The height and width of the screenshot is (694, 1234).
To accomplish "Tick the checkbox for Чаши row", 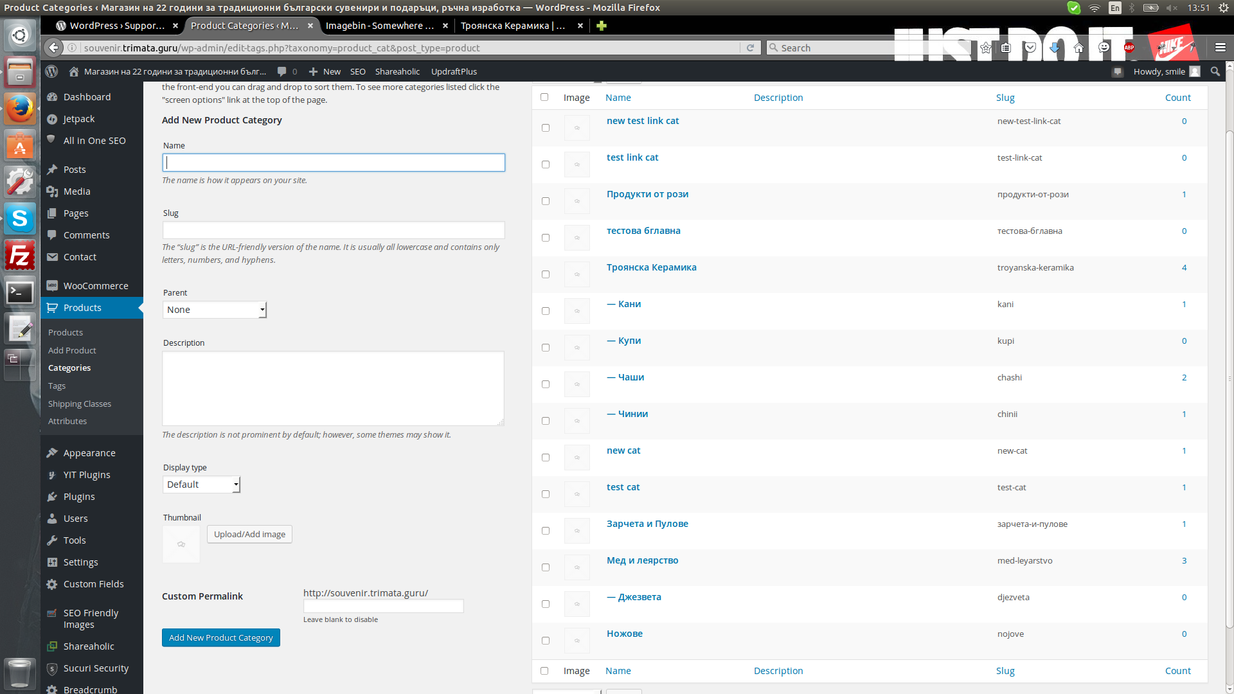I will coord(546,384).
